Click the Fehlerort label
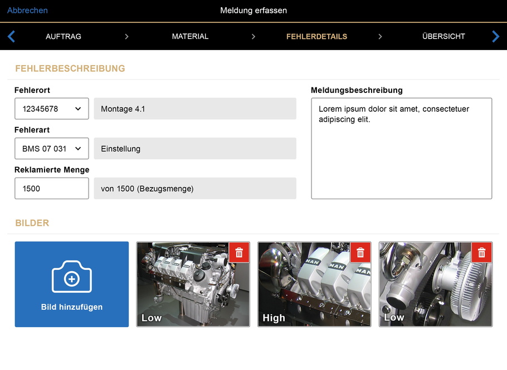This screenshot has height=370, width=507. tap(32, 90)
